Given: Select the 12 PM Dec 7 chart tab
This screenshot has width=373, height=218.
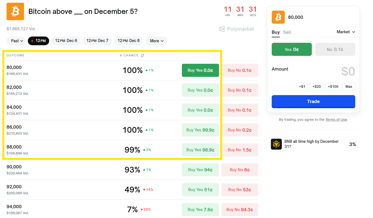Looking at the screenshot, I should point(97,41).
